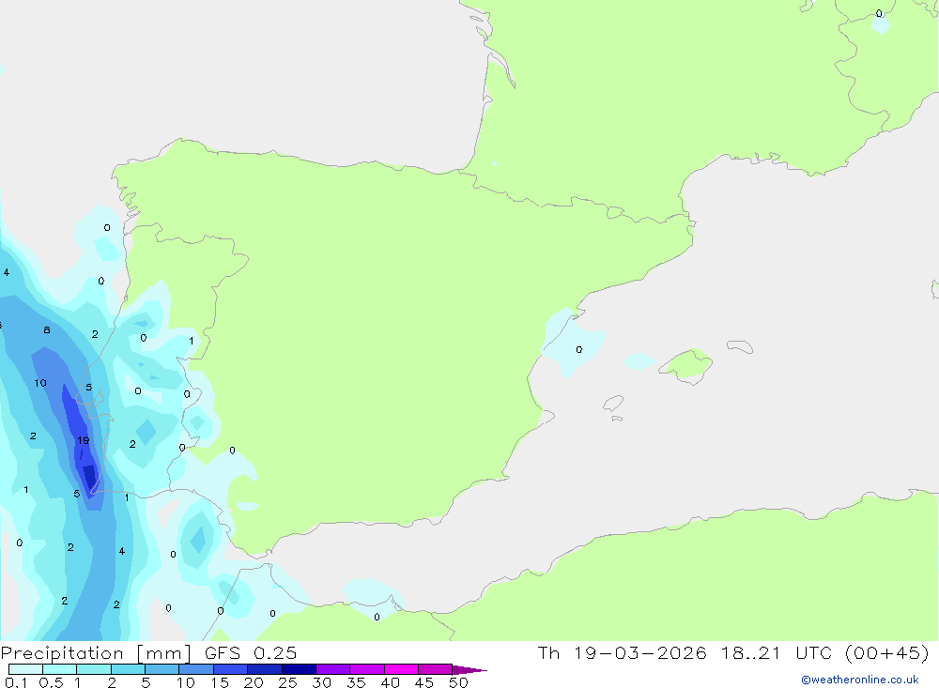Pick the 25–30 mm navy legend swatch

pyautogui.click(x=299, y=669)
